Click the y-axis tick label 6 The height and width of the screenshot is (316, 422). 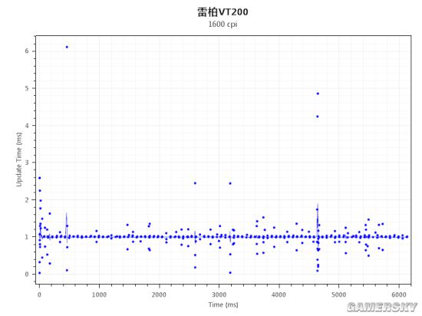[x=27, y=51]
